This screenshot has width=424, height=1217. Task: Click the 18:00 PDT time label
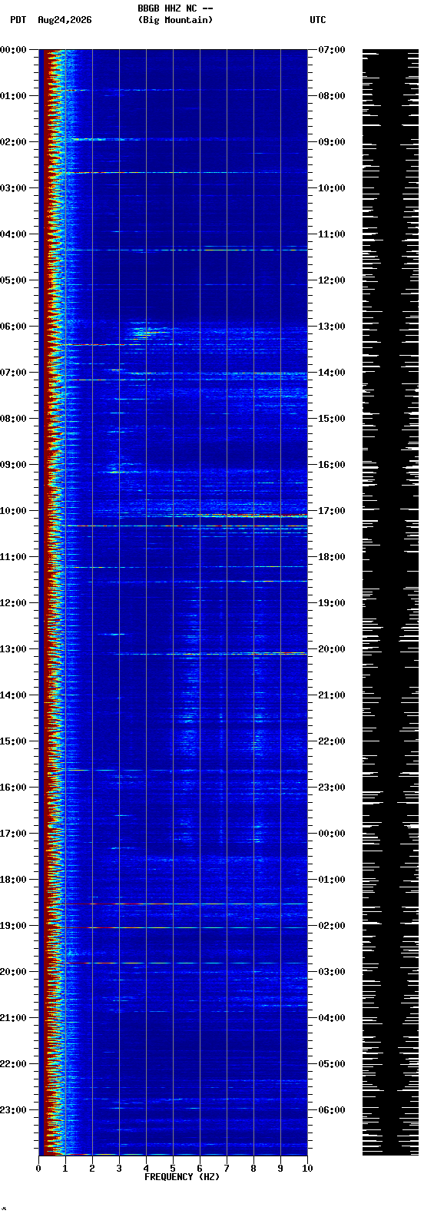point(13,880)
